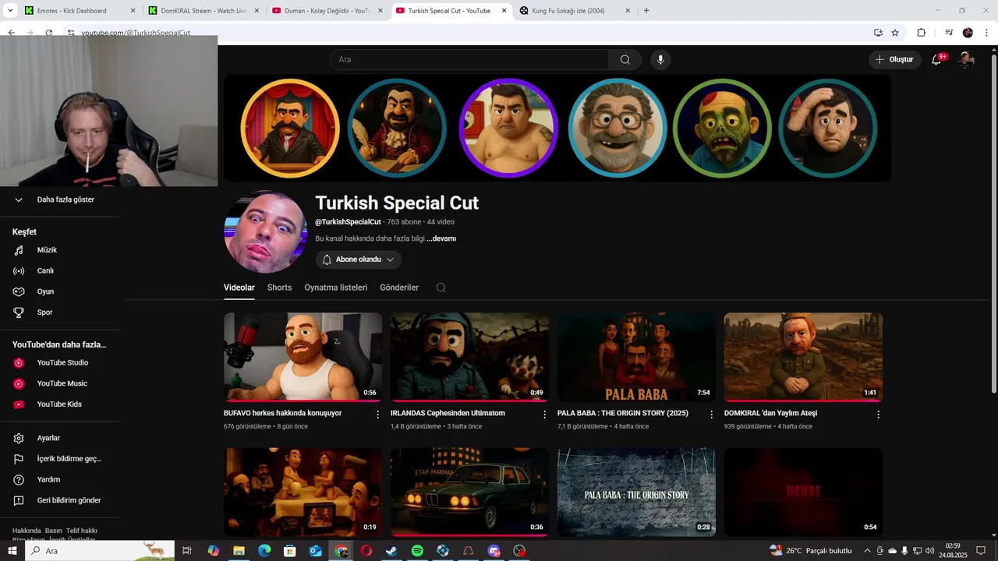Image resolution: width=998 pixels, height=561 pixels.
Task: Click the Oluştur create button
Action: tap(894, 60)
